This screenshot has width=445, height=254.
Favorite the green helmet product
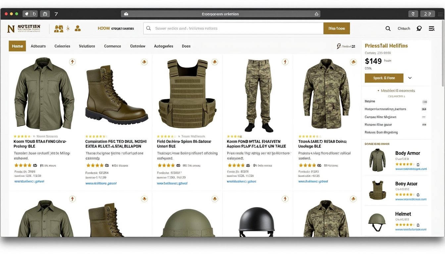point(215,199)
